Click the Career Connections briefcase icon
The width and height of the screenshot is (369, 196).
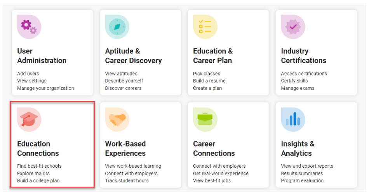pyautogui.click(x=205, y=119)
